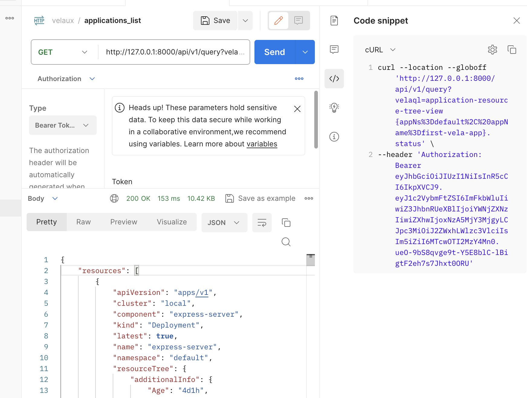This screenshot has height=398, width=527.
Task: Click the "resources" key on line 2
Action: [102, 271]
